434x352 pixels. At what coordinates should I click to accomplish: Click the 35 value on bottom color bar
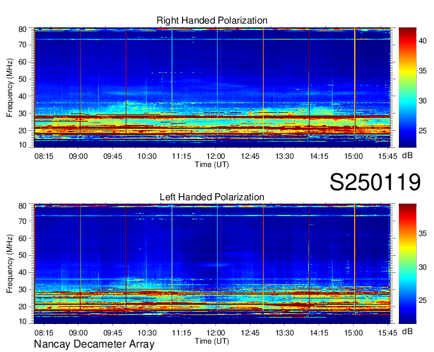tap(423, 233)
